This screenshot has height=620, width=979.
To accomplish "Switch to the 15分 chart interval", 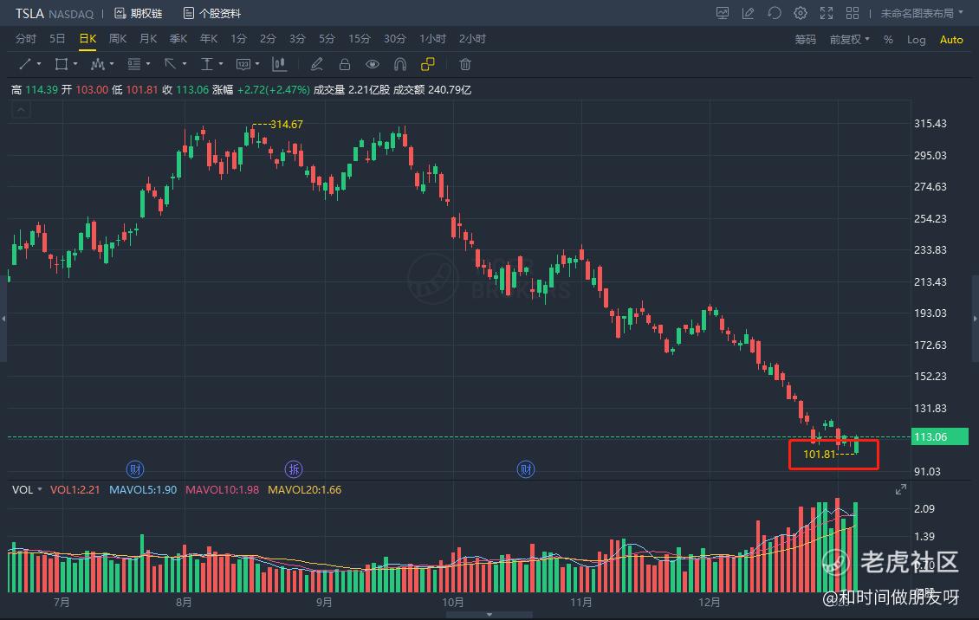I will tap(359, 39).
